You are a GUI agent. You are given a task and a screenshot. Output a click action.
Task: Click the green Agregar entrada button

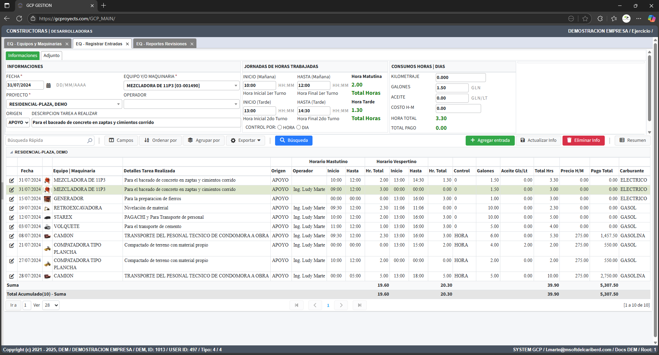coord(490,140)
